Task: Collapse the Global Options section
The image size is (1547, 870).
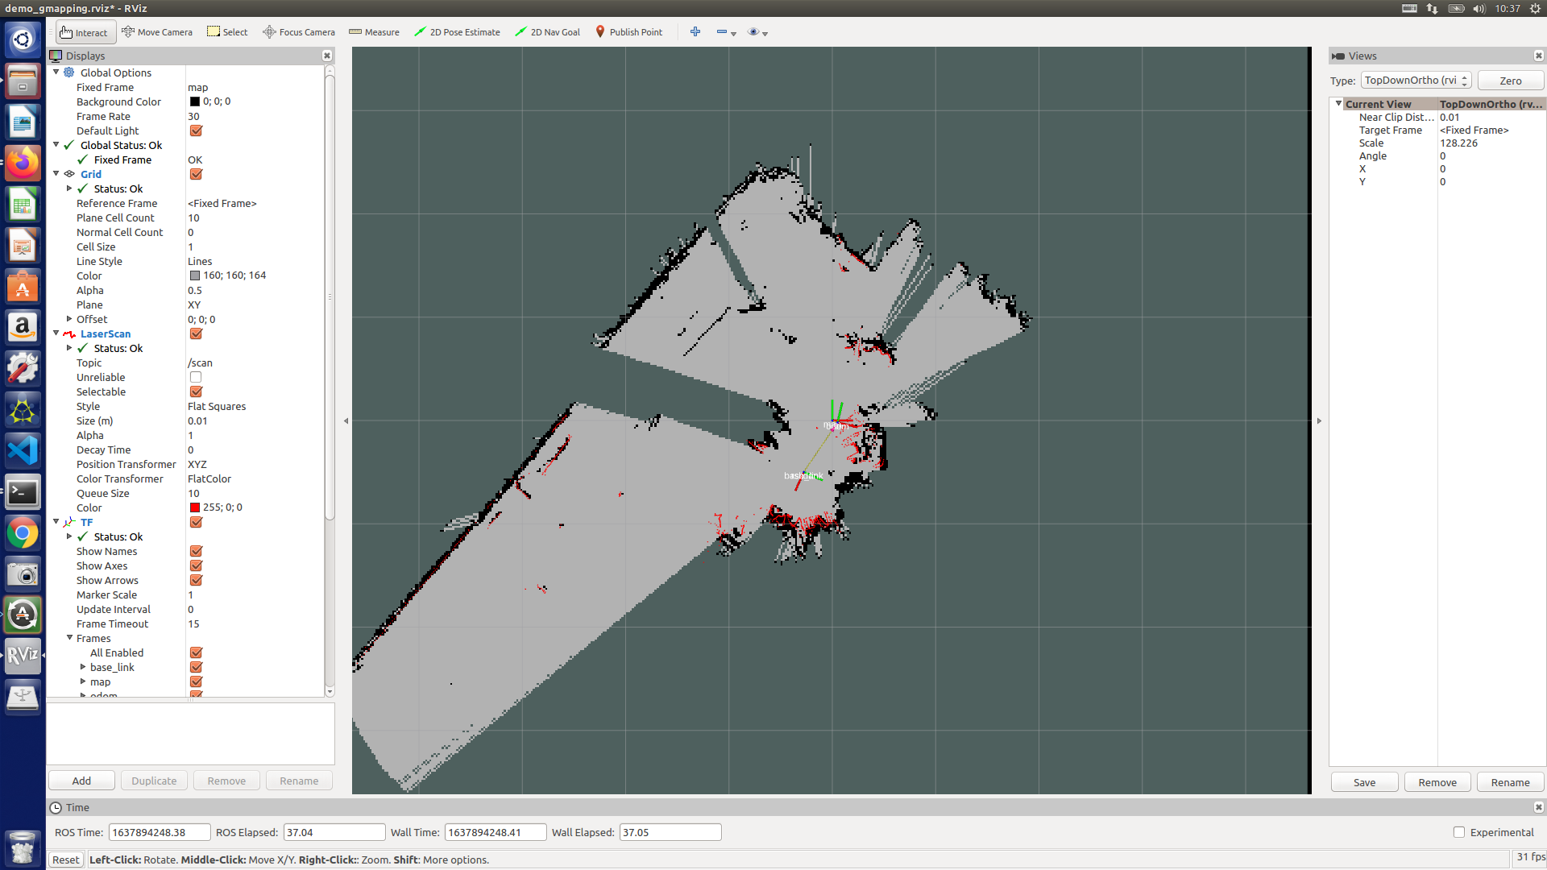Action: point(56,72)
